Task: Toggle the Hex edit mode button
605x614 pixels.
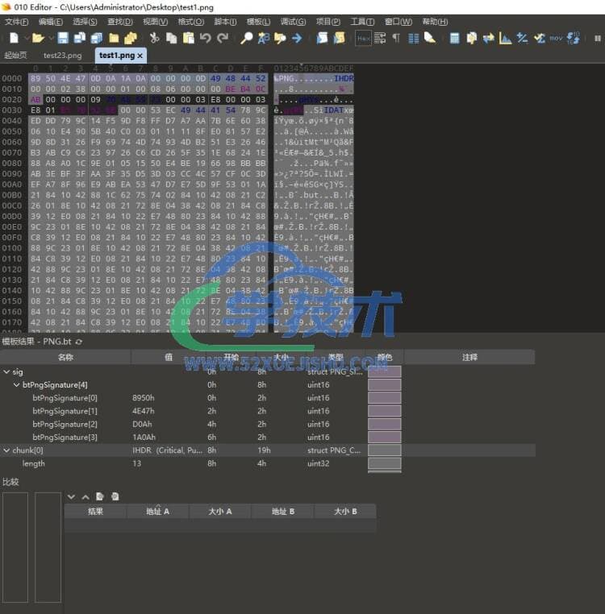Action: 363,38
